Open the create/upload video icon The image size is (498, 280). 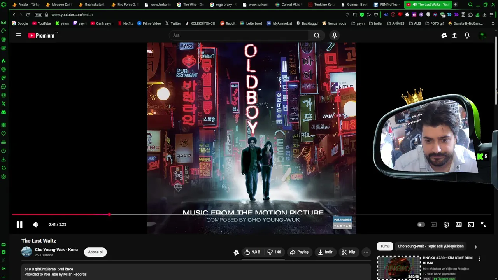coord(454,35)
